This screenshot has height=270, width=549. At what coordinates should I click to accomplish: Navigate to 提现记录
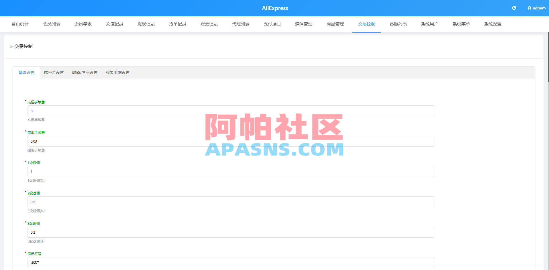pos(146,24)
